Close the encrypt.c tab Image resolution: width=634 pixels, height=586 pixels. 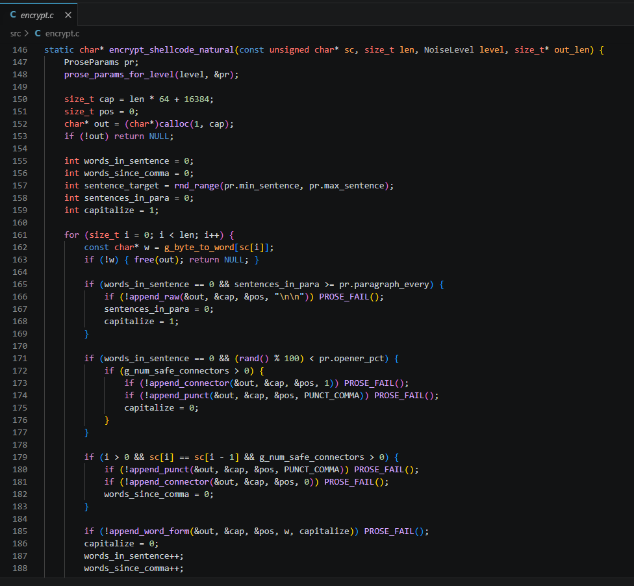click(x=68, y=15)
